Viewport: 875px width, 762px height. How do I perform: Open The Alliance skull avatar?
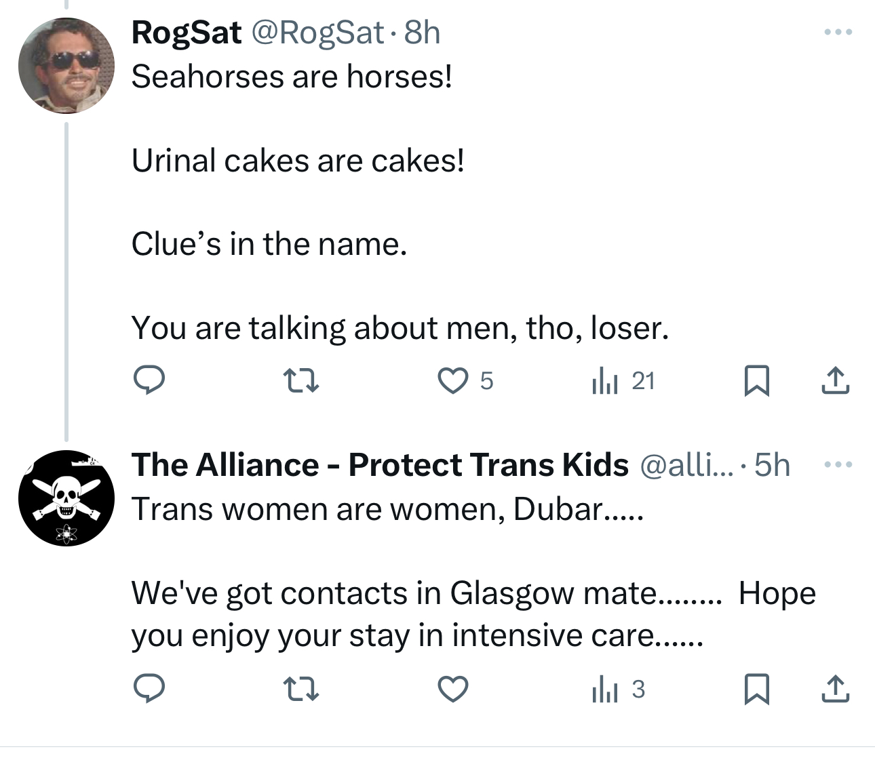(66, 498)
